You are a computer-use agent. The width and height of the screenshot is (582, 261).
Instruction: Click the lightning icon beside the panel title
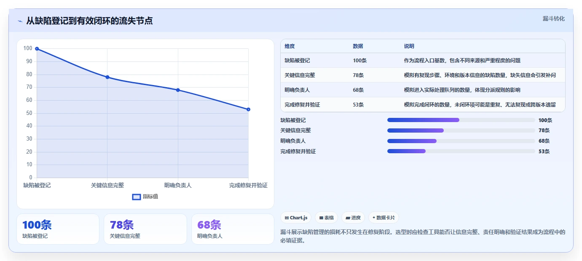[x=20, y=21]
